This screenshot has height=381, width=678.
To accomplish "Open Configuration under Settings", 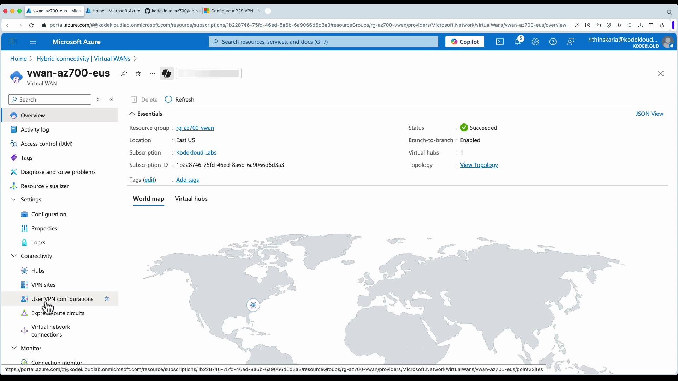I will pyautogui.click(x=60, y=214).
